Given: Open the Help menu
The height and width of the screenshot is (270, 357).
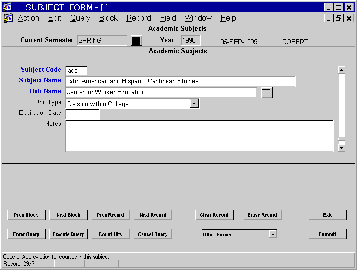Looking at the screenshot, I should click(228, 18).
